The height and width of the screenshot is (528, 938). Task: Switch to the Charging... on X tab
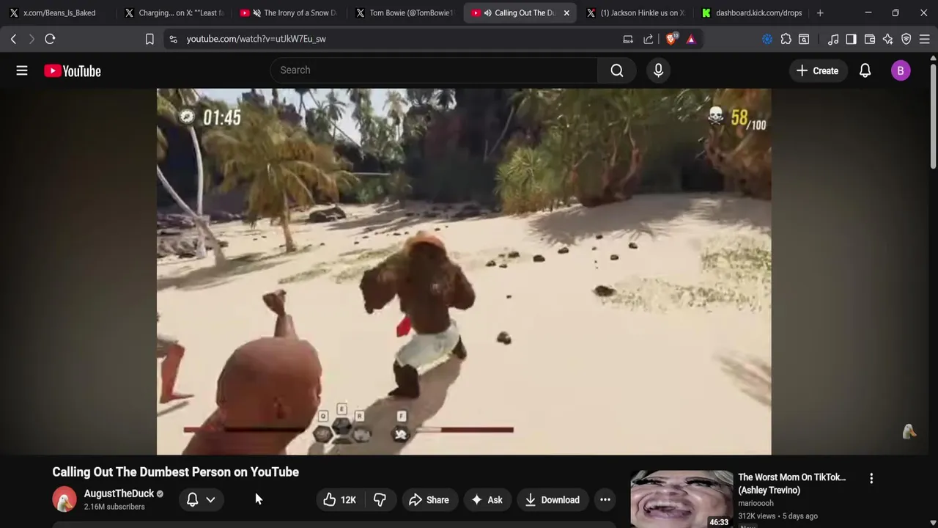coord(174,12)
